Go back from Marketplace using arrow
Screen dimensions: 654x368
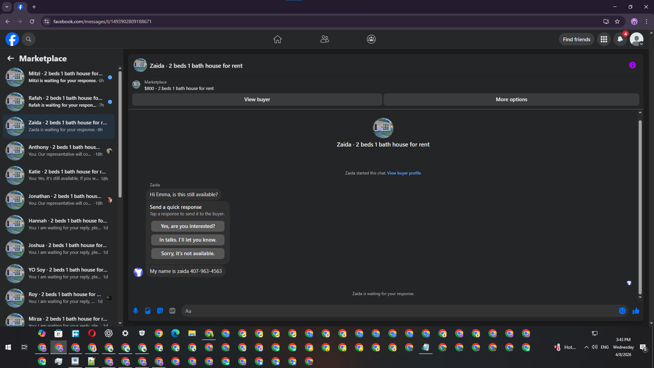(x=11, y=59)
